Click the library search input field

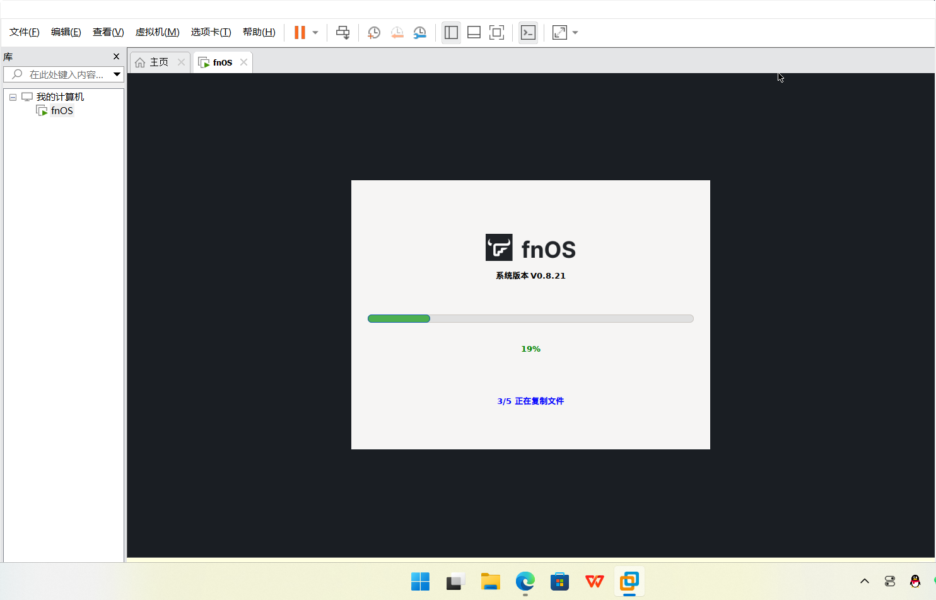[x=64, y=74]
